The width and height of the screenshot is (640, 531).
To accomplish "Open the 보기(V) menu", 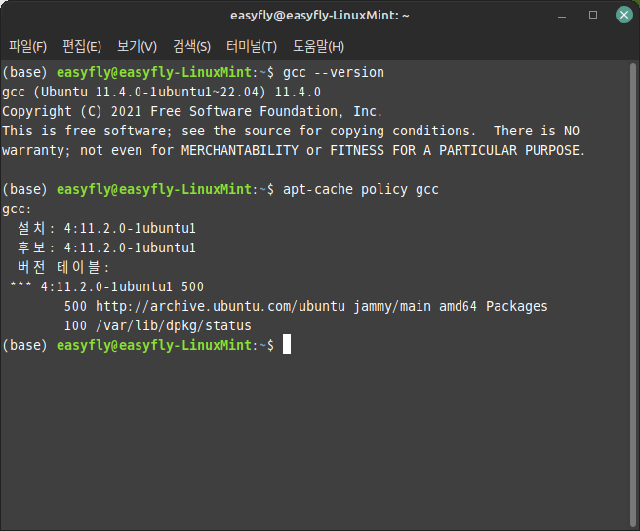I will pyautogui.click(x=137, y=46).
